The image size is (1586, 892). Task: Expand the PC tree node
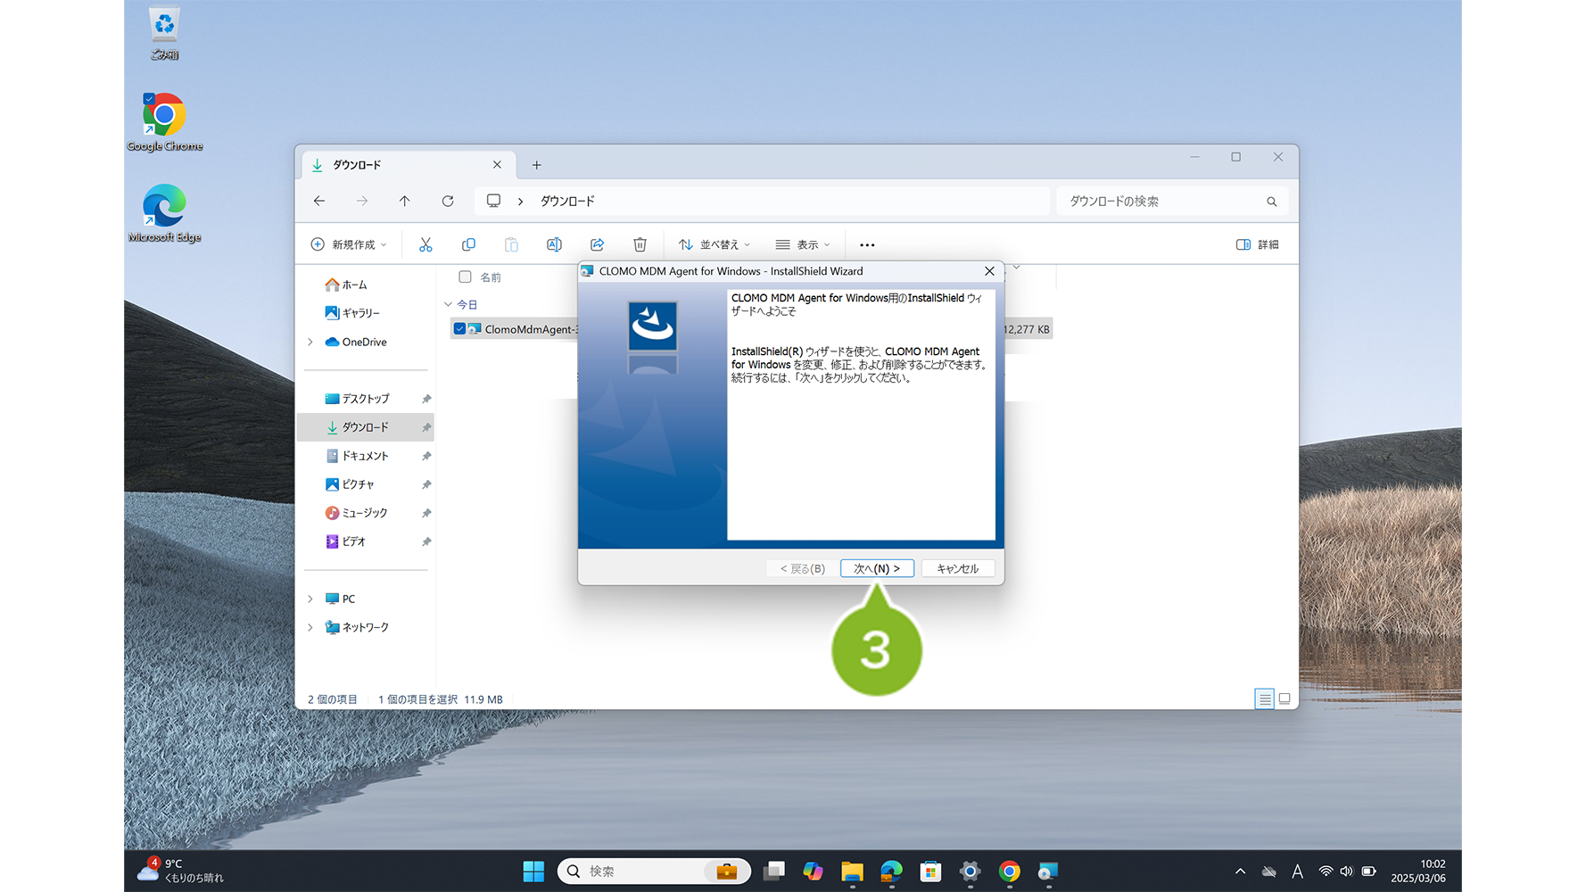click(310, 599)
